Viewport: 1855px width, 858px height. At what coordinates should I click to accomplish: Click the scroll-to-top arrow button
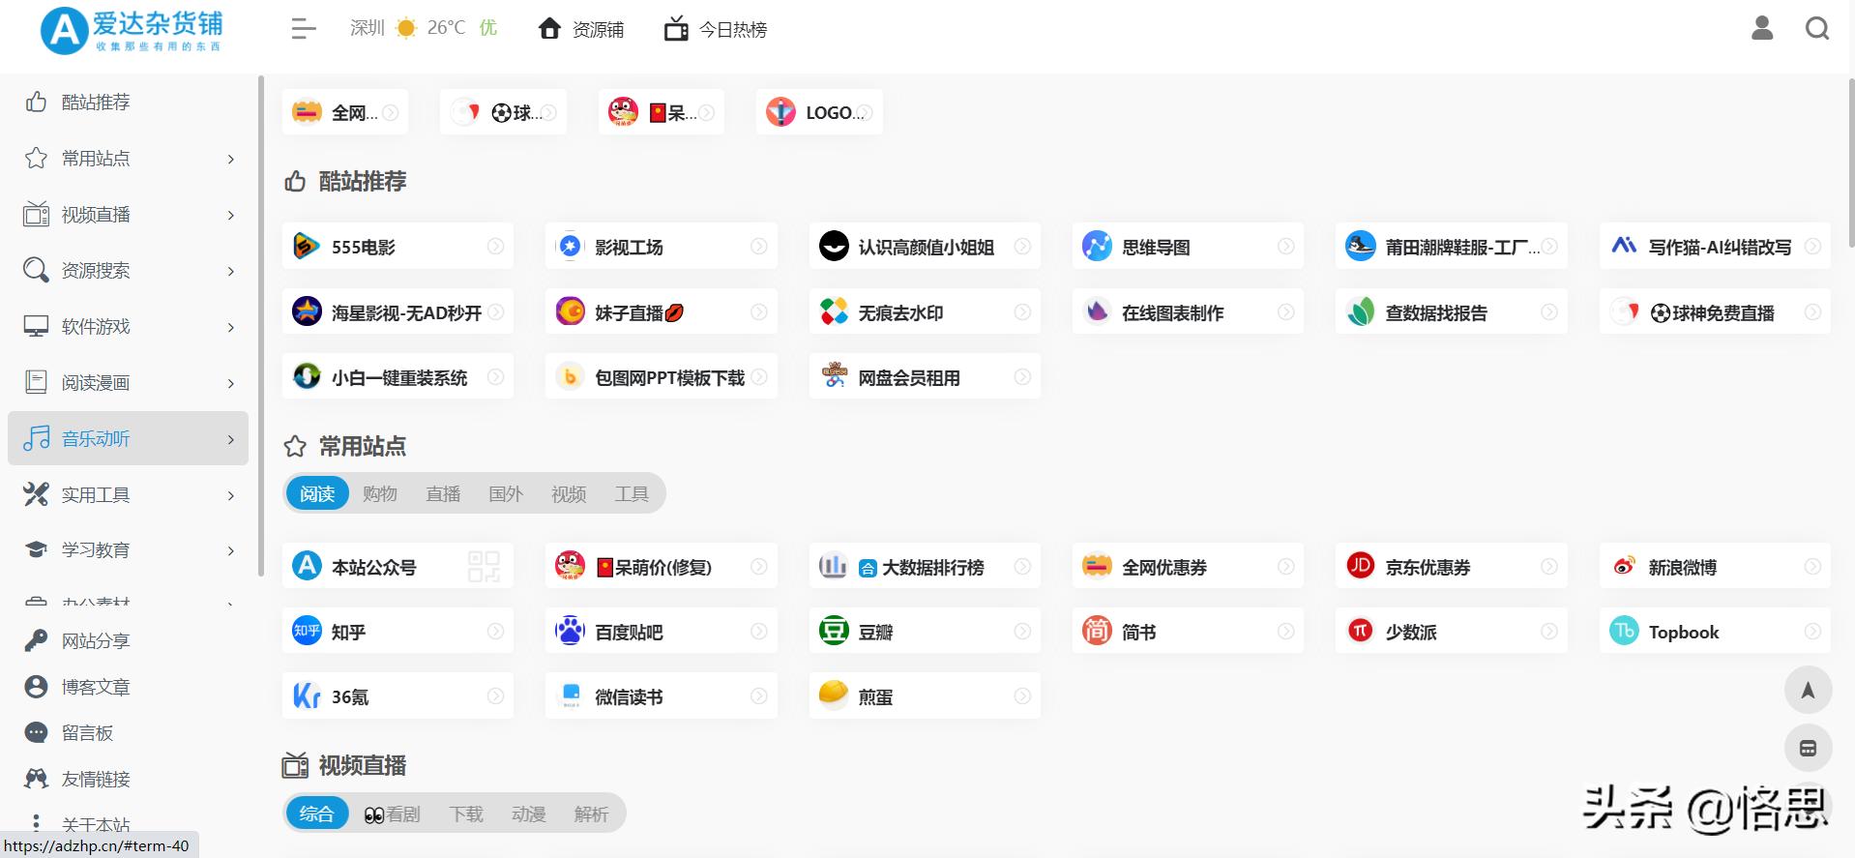pyautogui.click(x=1807, y=691)
